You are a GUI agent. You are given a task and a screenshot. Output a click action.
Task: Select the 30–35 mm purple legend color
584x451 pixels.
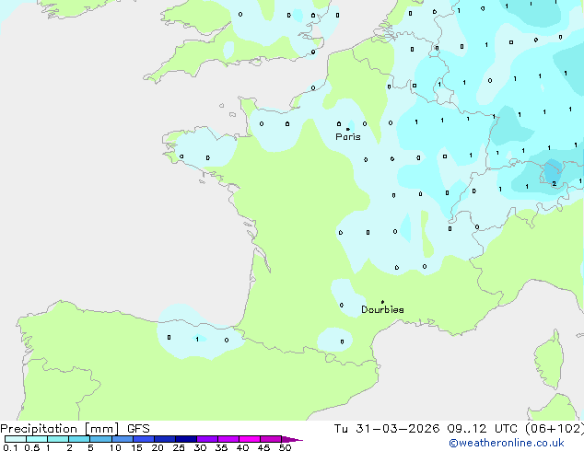(207, 439)
